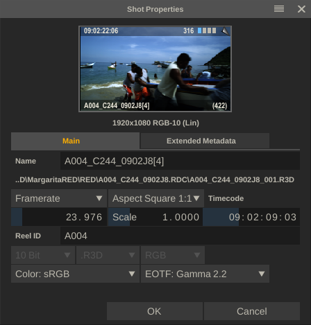The height and width of the screenshot is (325, 311).
Task: Click the Reel ID field A004
Action: (180, 236)
